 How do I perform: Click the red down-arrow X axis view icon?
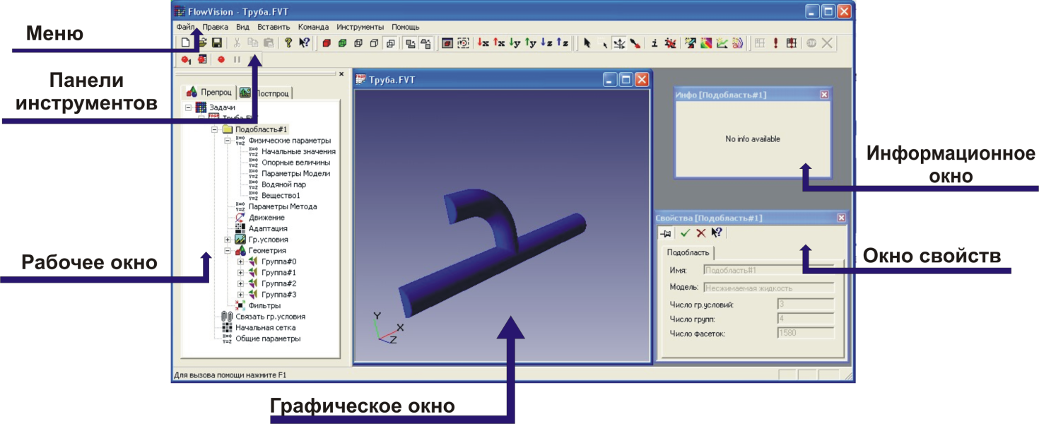pyautogui.click(x=483, y=43)
